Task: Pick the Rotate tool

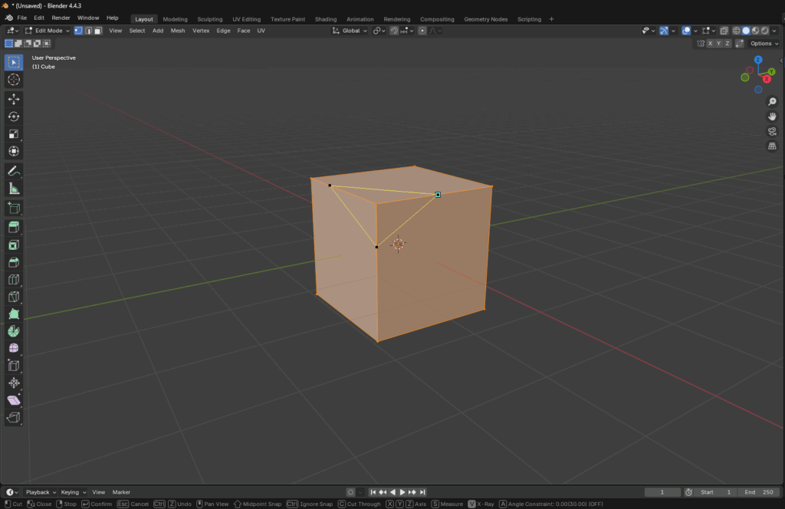Action: [14, 117]
